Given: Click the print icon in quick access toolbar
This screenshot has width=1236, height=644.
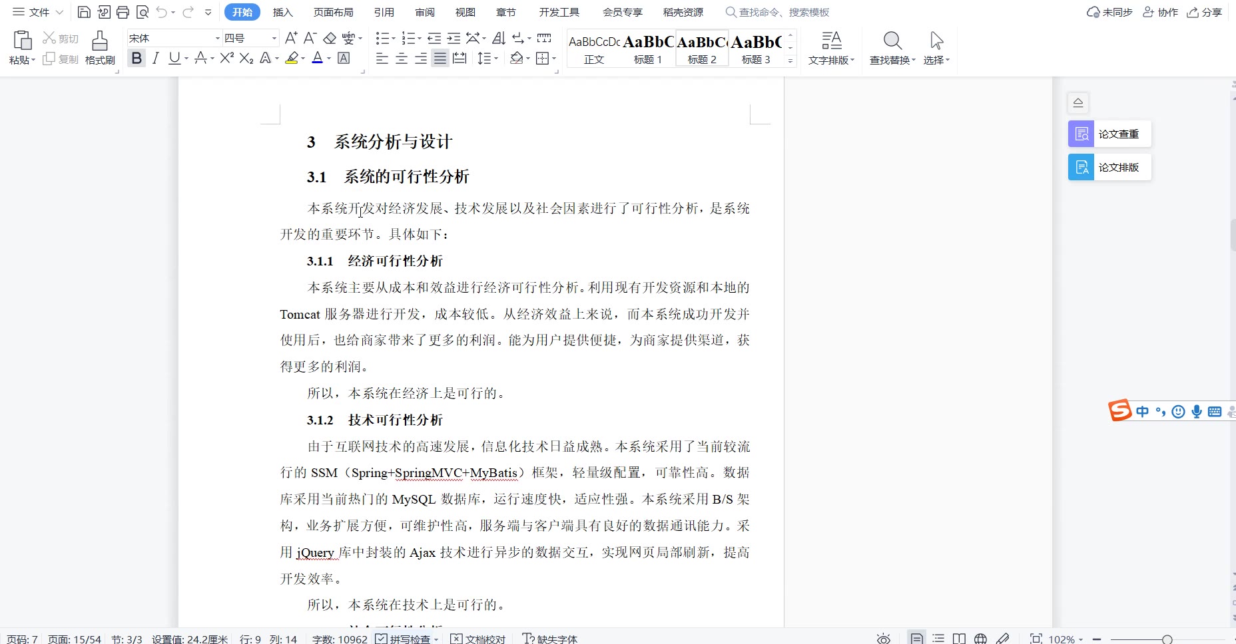Looking at the screenshot, I should click(x=123, y=12).
